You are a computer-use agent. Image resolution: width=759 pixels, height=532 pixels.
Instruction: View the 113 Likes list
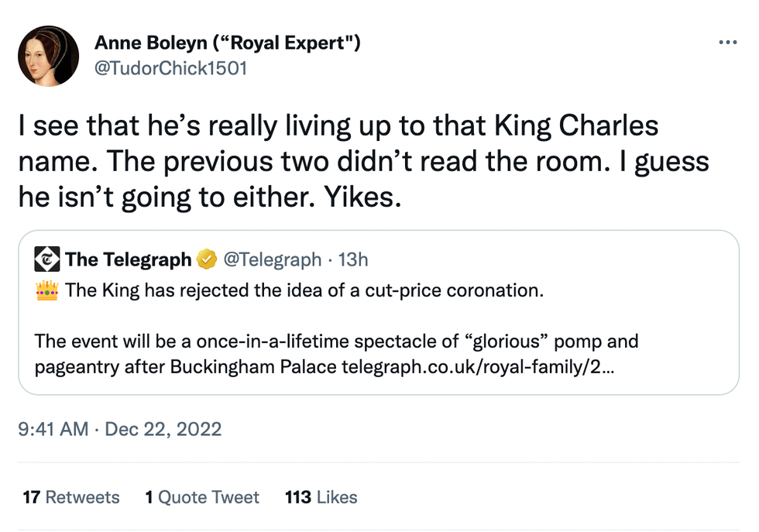(x=321, y=497)
